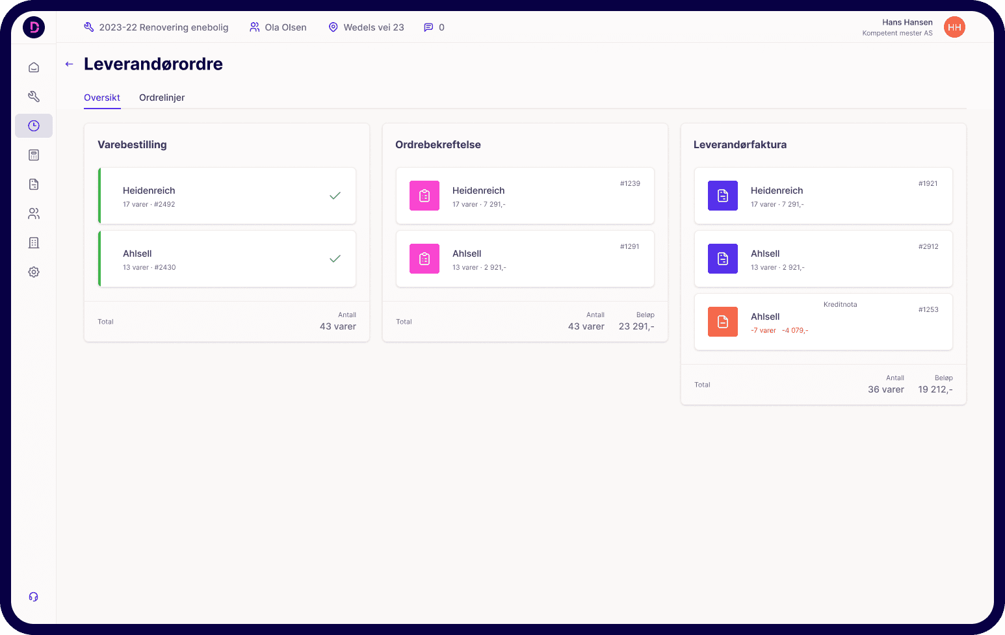Click green checkmark on Ahlsell order
Screen dimensions: 1005x635
tap(335, 259)
